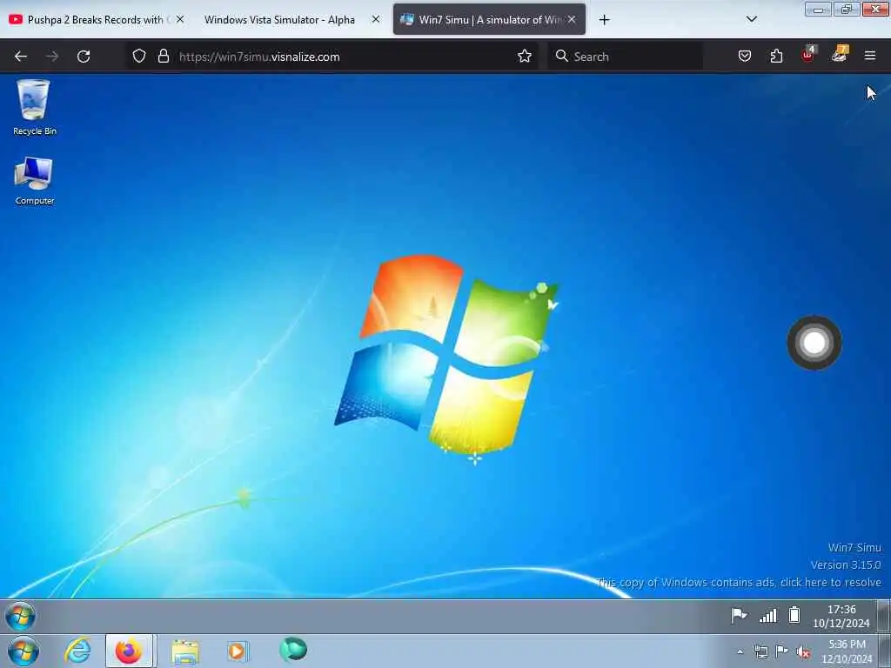Open the Computer desktop icon

[x=34, y=181]
